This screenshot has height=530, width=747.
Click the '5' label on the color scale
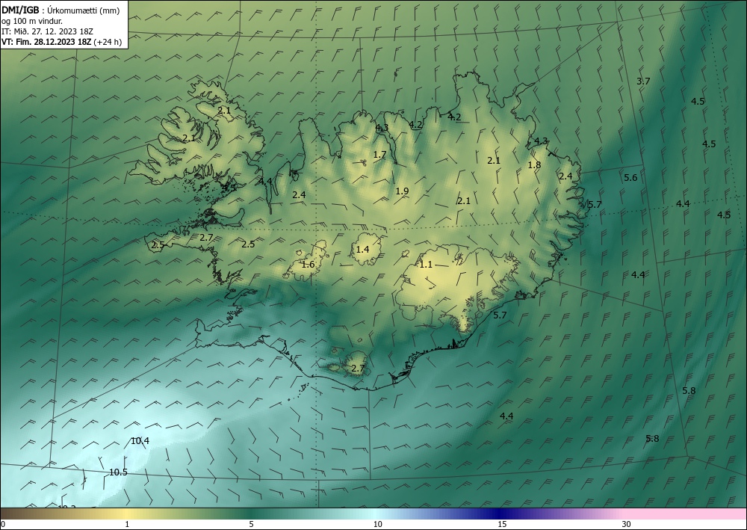click(251, 524)
